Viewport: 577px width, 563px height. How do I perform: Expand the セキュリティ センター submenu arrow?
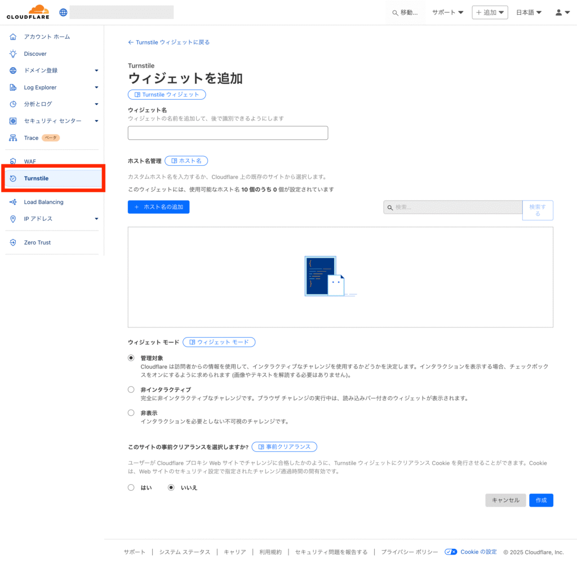[x=96, y=121]
